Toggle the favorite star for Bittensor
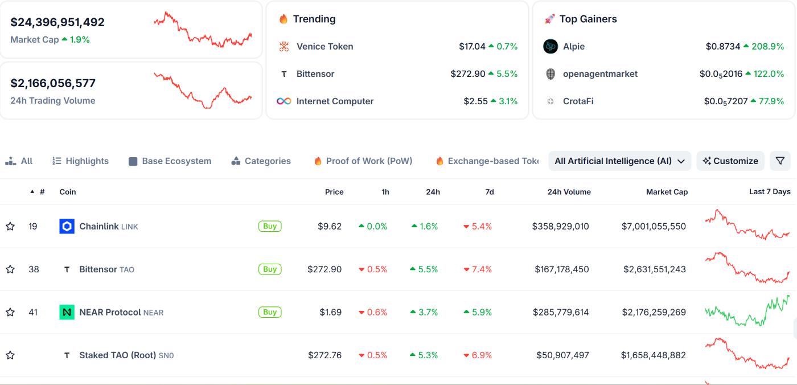The height and width of the screenshot is (385, 797). pos(10,269)
